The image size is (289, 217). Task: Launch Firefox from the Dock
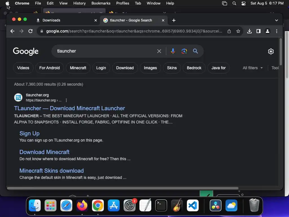tap(82, 205)
